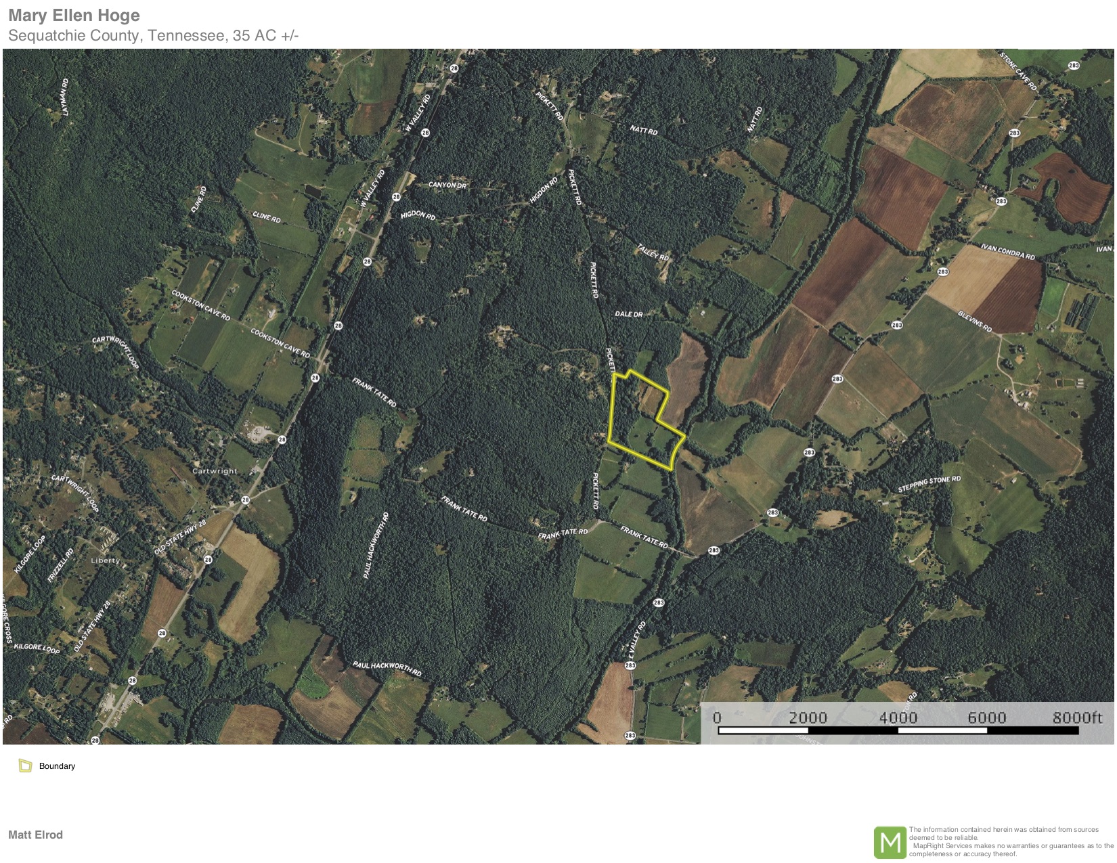Click the Boundary legend text label
The height and width of the screenshot is (863, 1117).
pyautogui.click(x=57, y=766)
